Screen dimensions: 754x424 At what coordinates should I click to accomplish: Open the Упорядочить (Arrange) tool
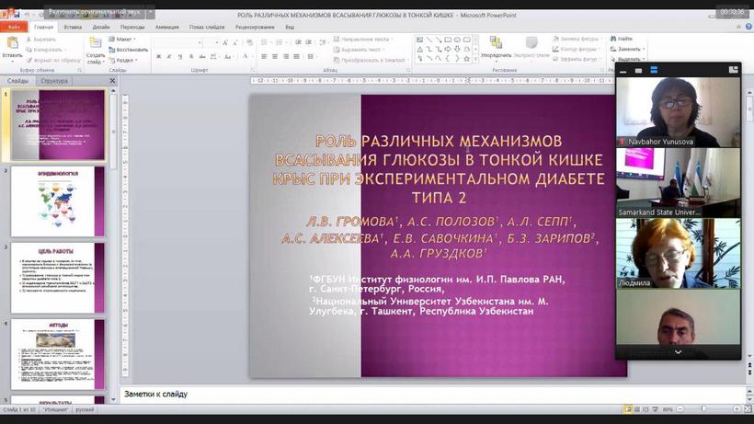pyautogui.click(x=496, y=46)
